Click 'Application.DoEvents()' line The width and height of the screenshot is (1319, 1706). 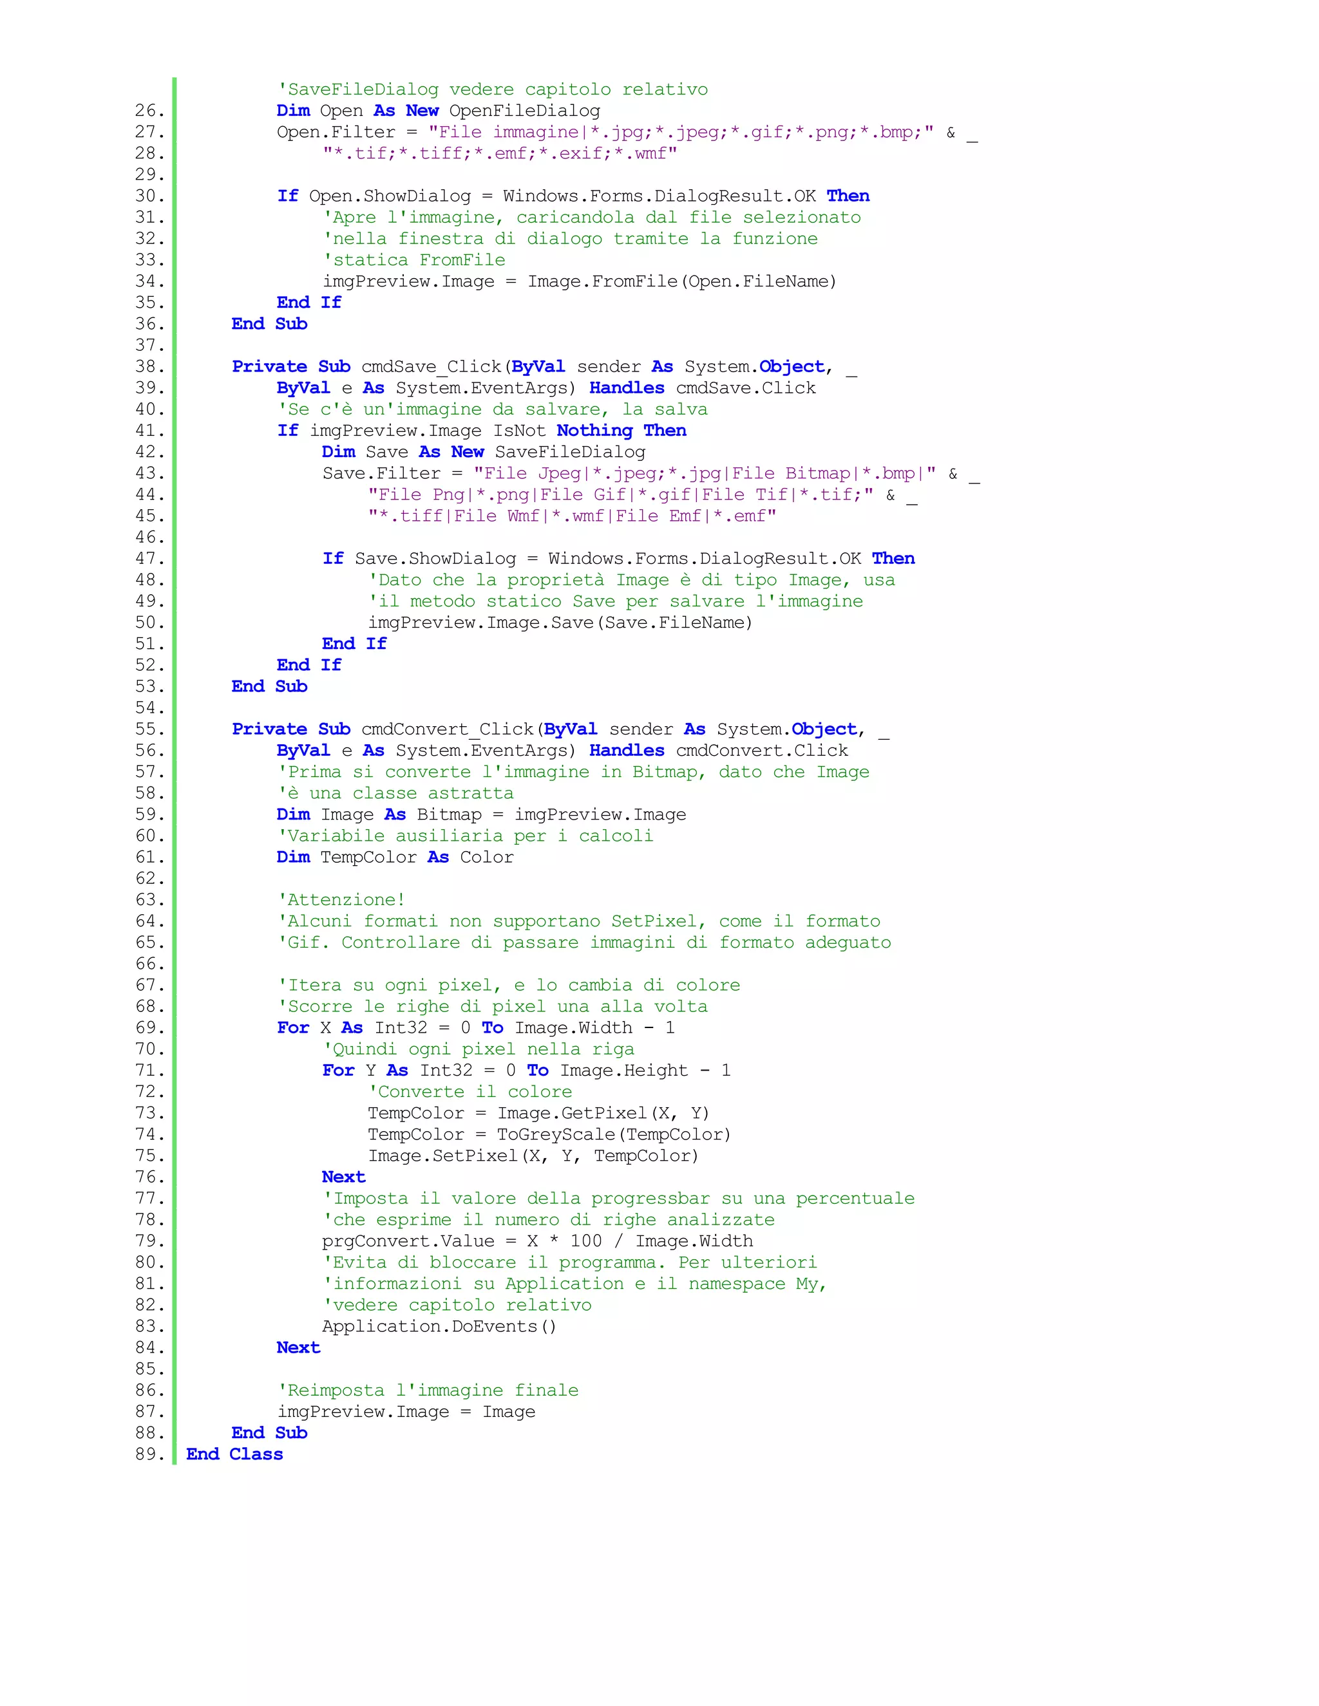[439, 1326]
